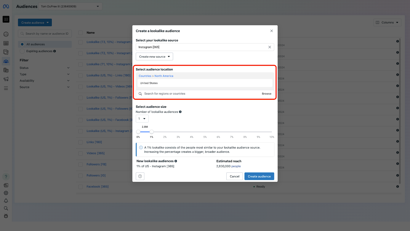Open the Settings gear icon
This screenshot has height=231, width=410.
(x=6, y=193)
